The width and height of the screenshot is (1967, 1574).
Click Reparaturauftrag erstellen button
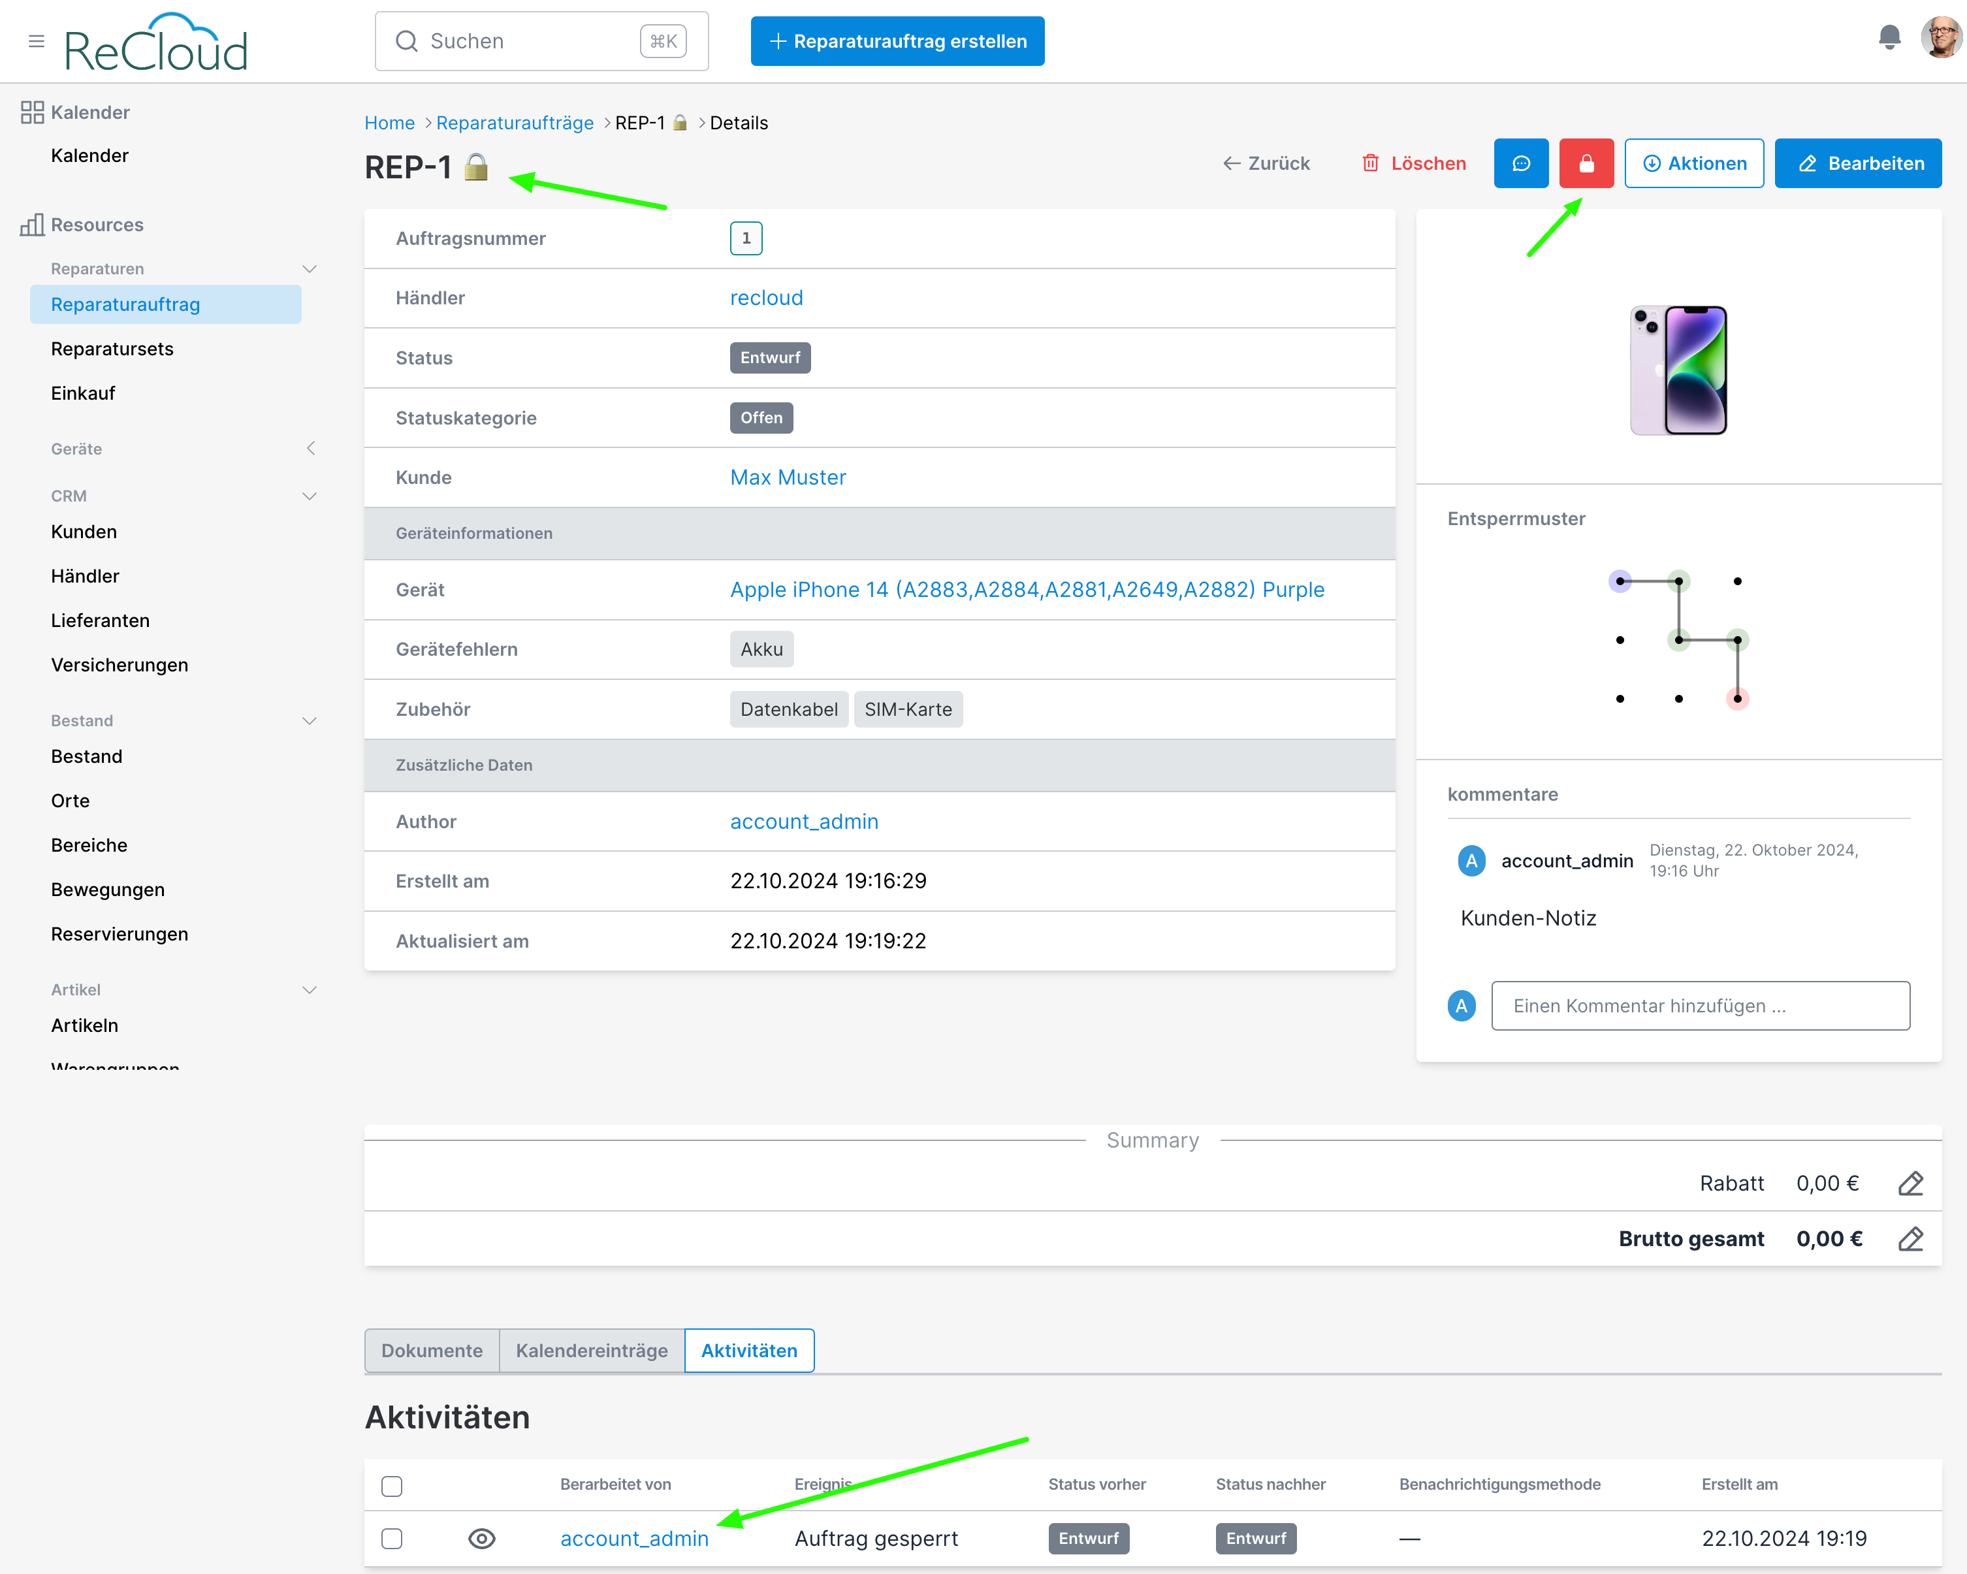click(897, 41)
